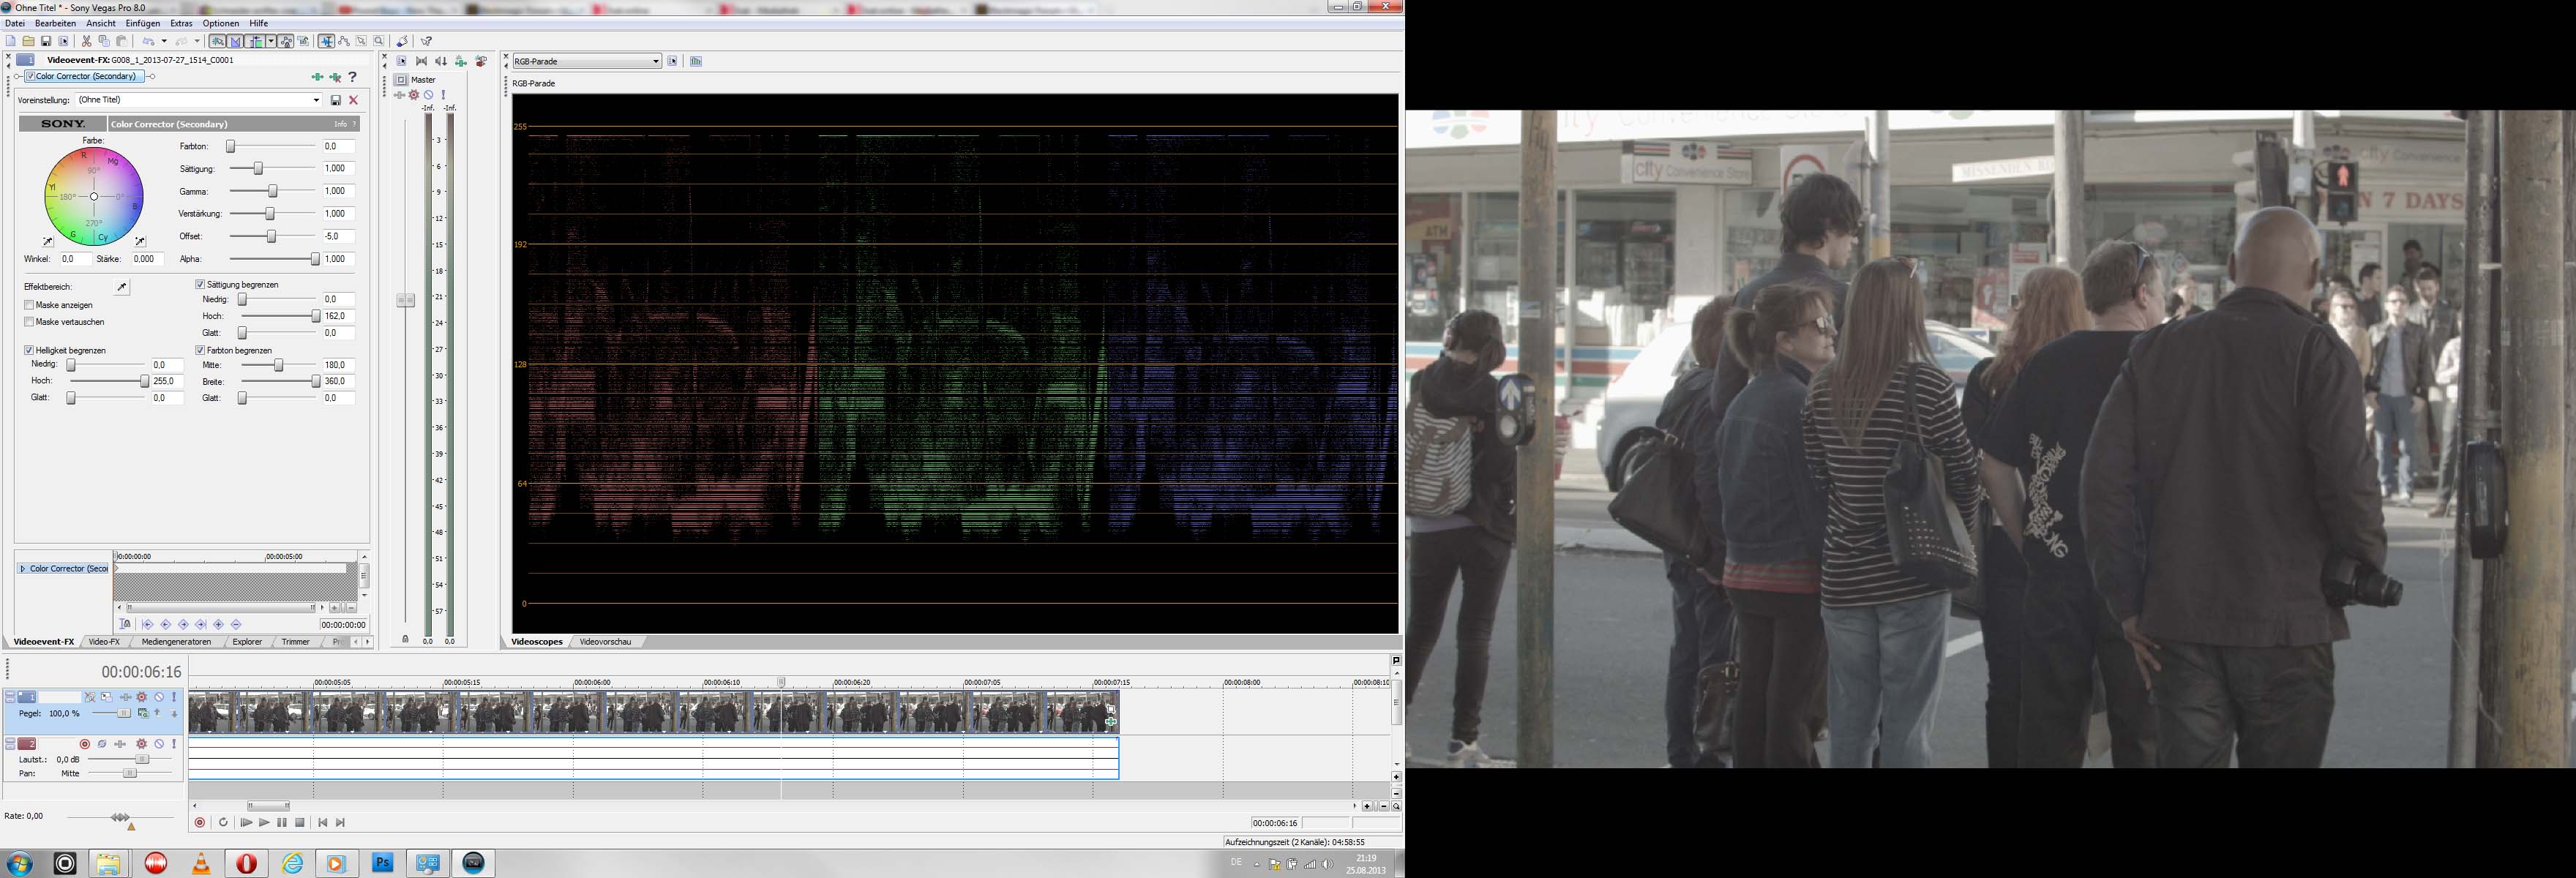Click the Gamma slider handle

[272, 191]
